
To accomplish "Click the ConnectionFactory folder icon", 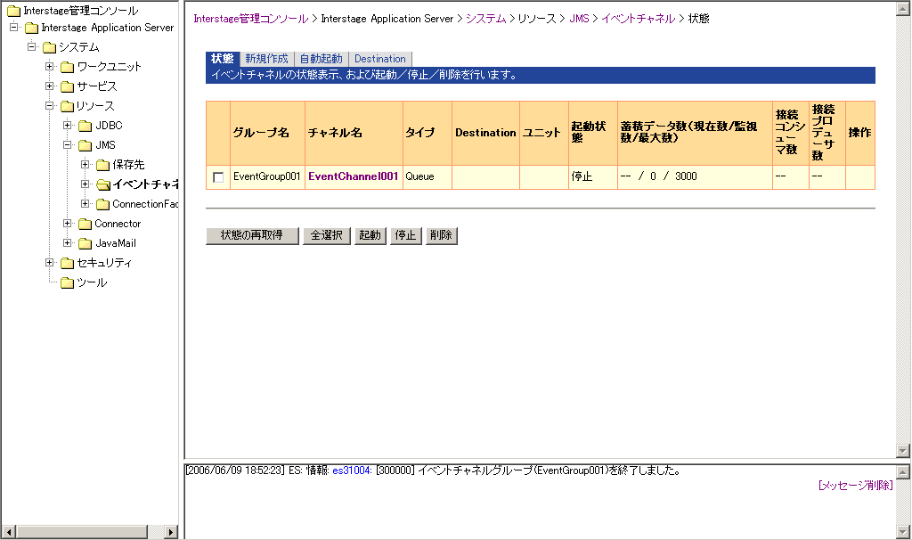I will (103, 204).
